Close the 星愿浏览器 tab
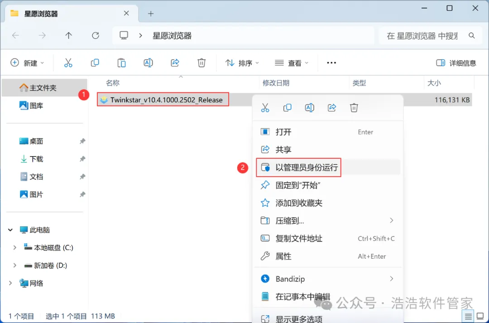Viewport: 489px width, 323px height. 126,14
